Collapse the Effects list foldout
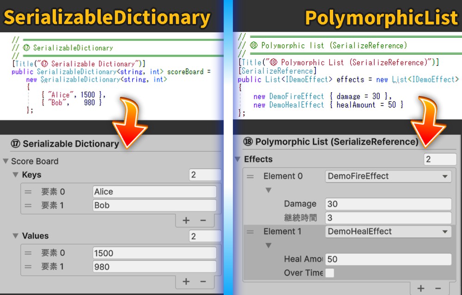The width and height of the screenshot is (462, 295). (238, 159)
